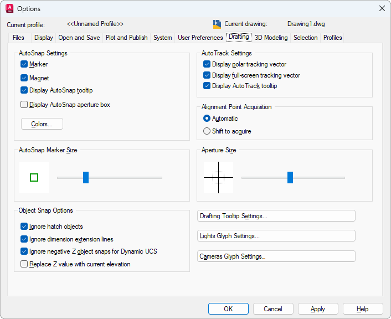The height and width of the screenshot is (319, 391).
Task: Open Drafting Tooltip Settings
Action: (276, 216)
